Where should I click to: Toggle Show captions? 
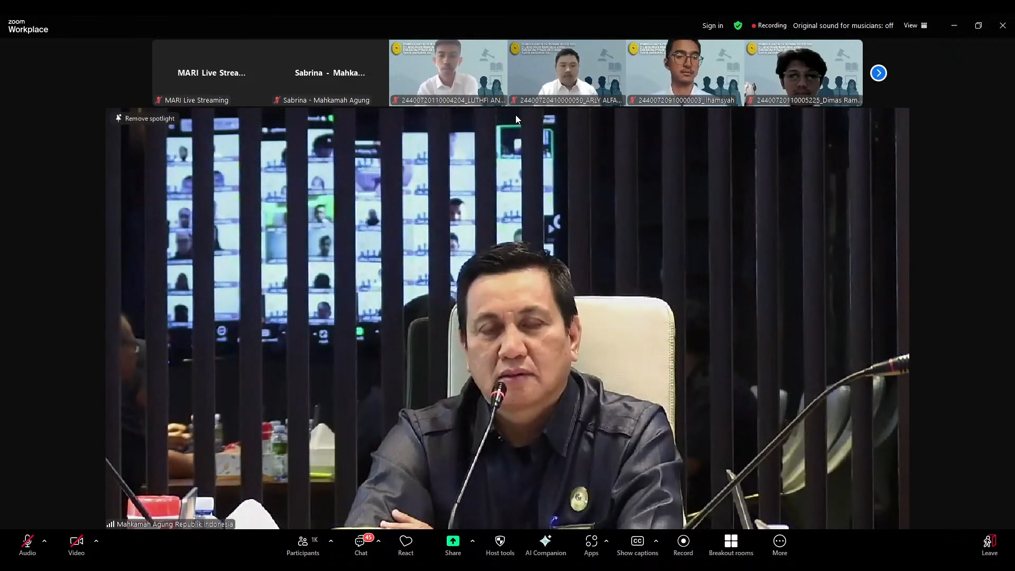pos(637,545)
